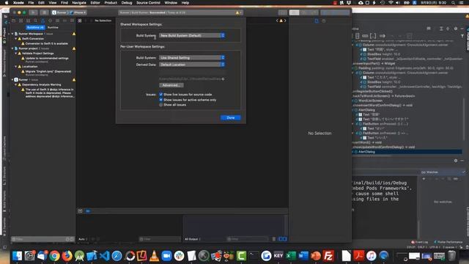Select "Update to recommended settings" issue
Image resolution: width=469 pixels, height=264 pixels.
coord(47,58)
